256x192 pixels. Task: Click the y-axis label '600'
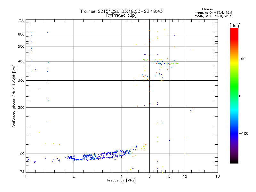21,34
